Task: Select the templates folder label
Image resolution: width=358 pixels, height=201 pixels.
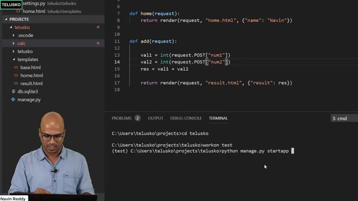Action: [28, 60]
